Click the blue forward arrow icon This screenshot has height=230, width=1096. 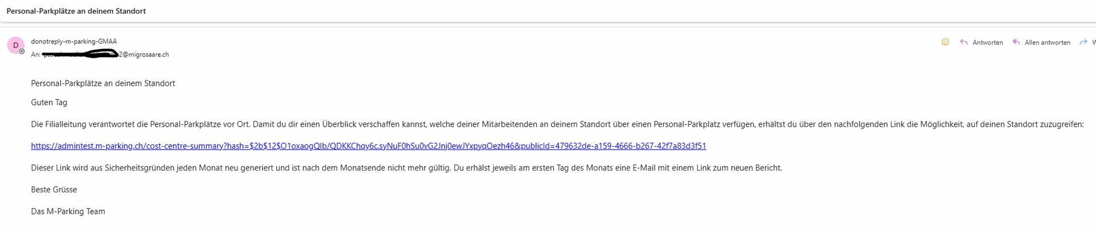tap(1083, 42)
